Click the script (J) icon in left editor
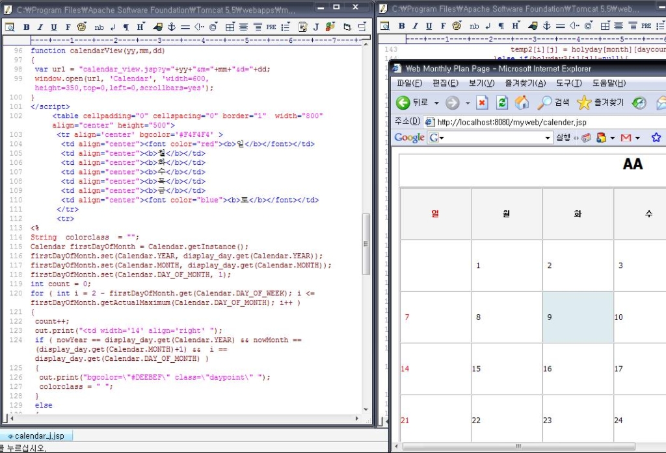This screenshot has height=453, width=666. pyautogui.click(x=316, y=27)
